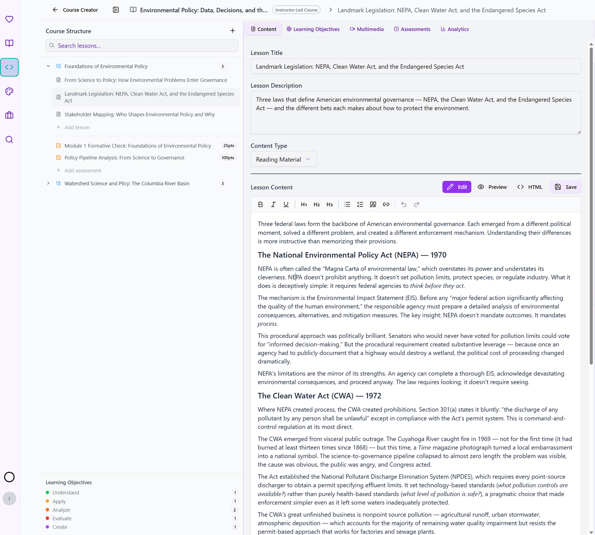Viewport: 595px width, 535px height.
Task: Select the Landmark Legislation lesson
Action: [146, 97]
